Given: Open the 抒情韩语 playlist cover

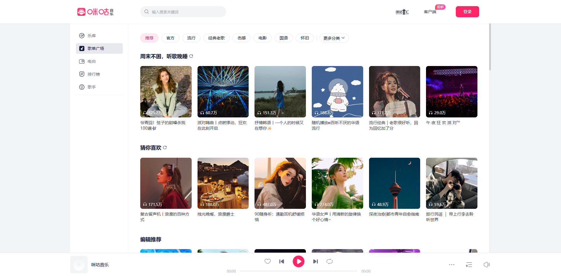Looking at the screenshot, I should pos(280,92).
